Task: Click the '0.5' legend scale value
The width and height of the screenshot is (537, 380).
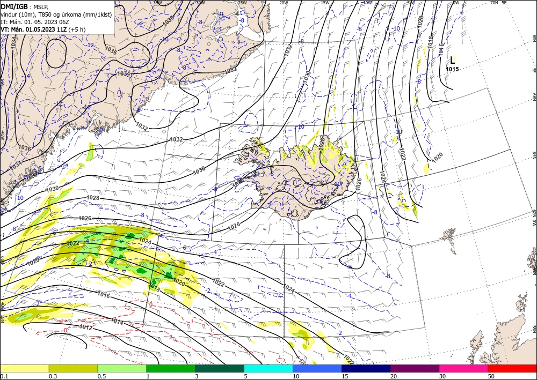Action: tap(101, 376)
